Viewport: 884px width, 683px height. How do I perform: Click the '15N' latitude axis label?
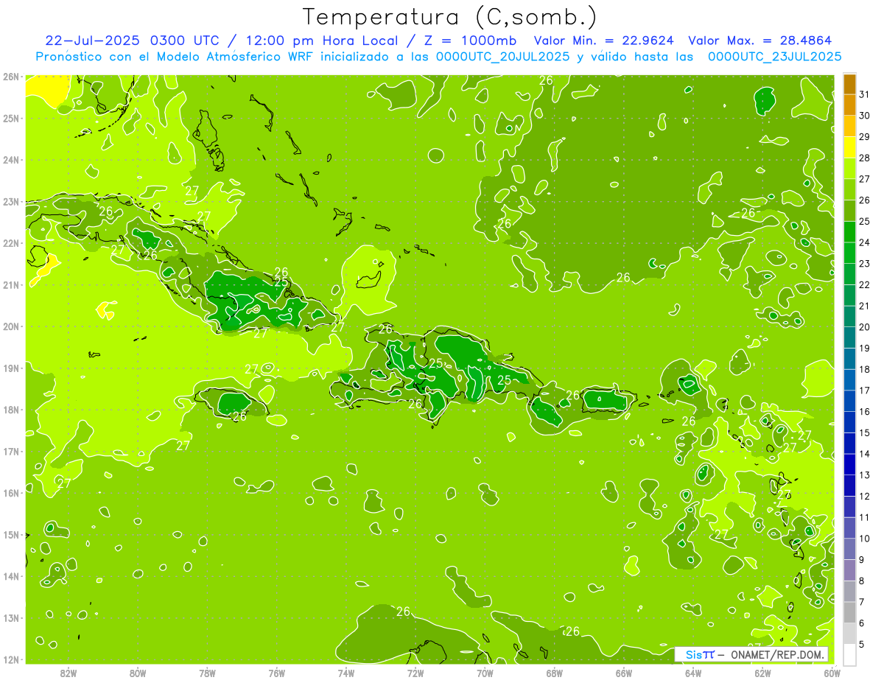click(10, 534)
